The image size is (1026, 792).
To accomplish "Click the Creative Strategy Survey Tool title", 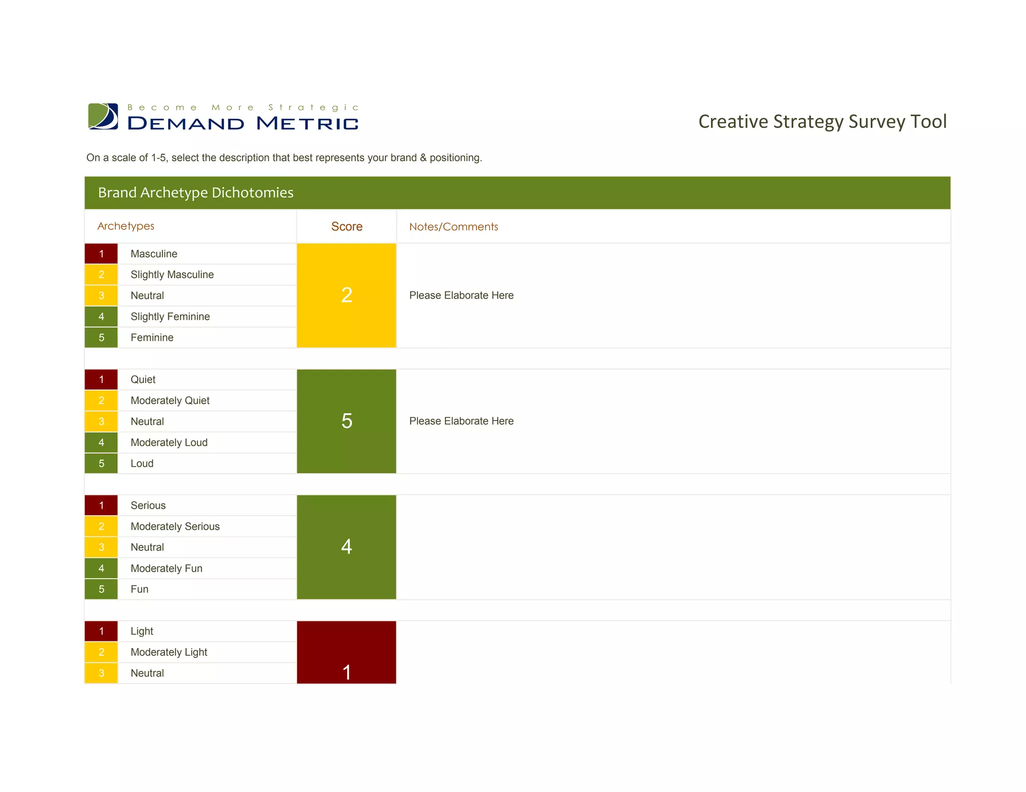I will pyautogui.click(x=822, y=122).
